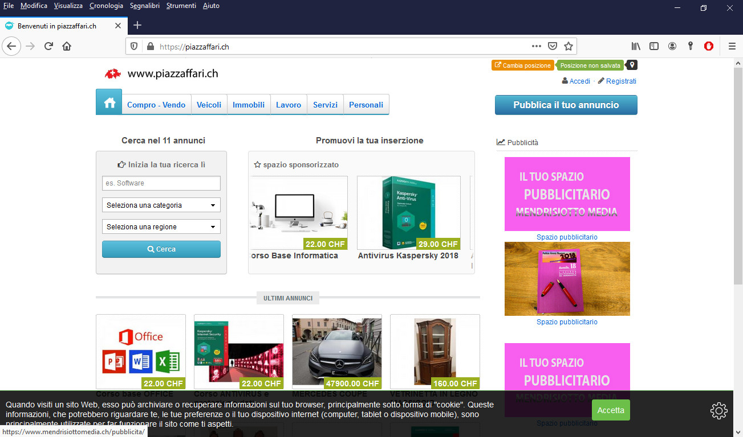Viewport: 743px width, 437px height.
Task: Click 'Pubblica il tuo annuncio' button
Action: (566, 105)
